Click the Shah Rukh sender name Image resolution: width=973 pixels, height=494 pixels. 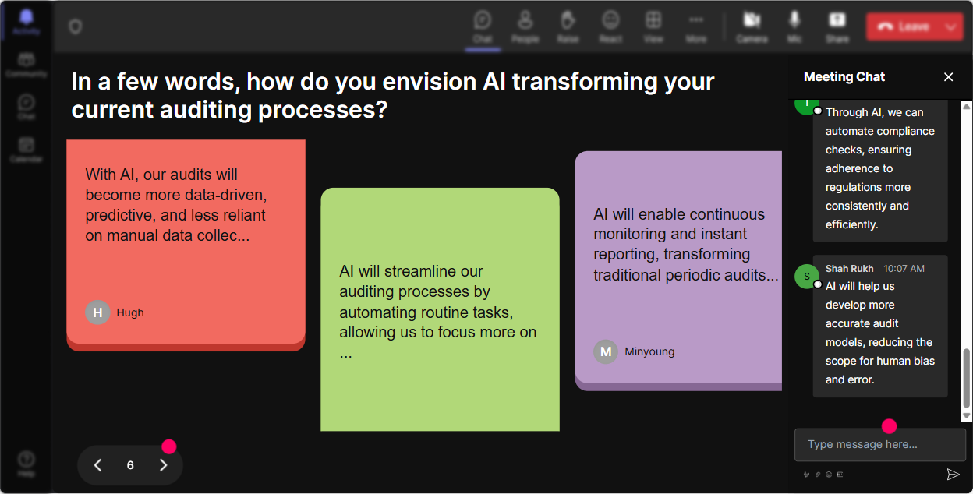pyautogui.click(x=850, y=268)
